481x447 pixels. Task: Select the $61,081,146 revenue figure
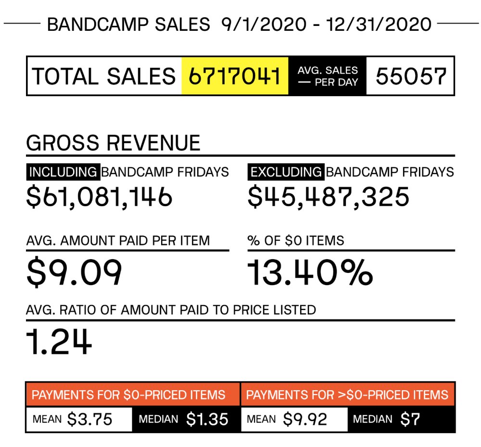click(x=99, y=197)
